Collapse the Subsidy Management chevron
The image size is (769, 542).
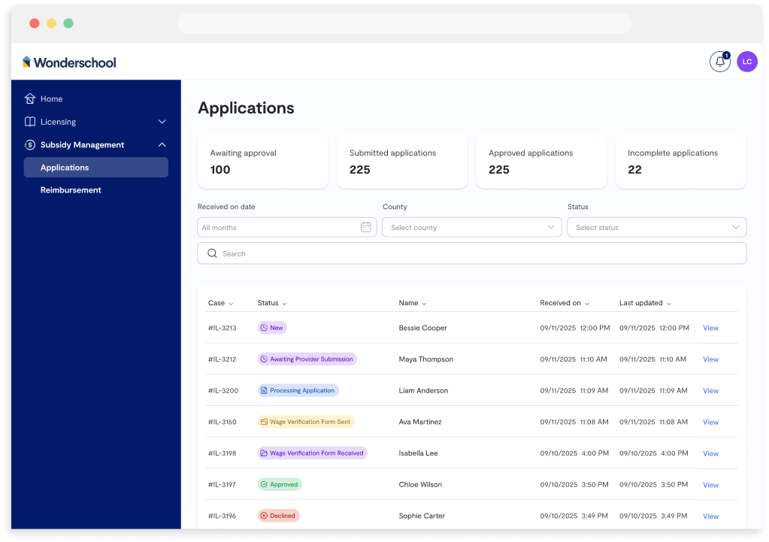tap(162, 144)
